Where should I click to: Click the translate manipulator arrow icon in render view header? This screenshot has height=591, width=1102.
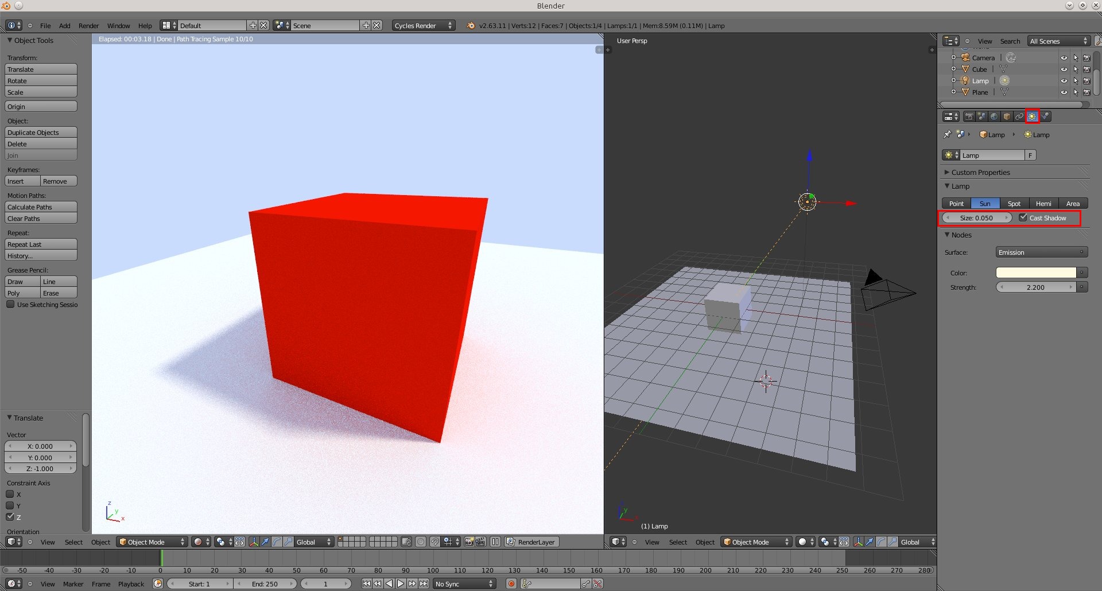[265, 542]
